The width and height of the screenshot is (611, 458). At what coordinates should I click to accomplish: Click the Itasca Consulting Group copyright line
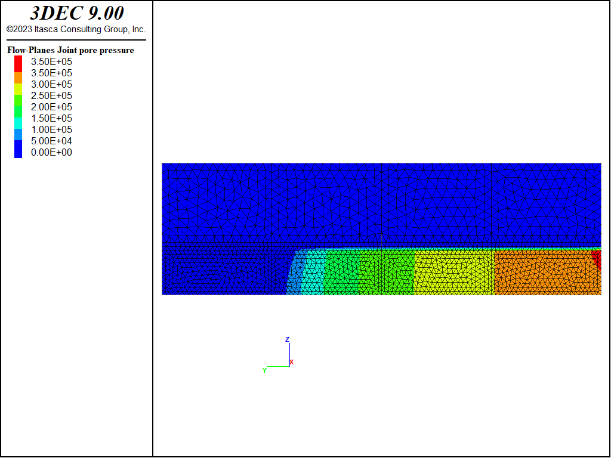coord(76,29)
